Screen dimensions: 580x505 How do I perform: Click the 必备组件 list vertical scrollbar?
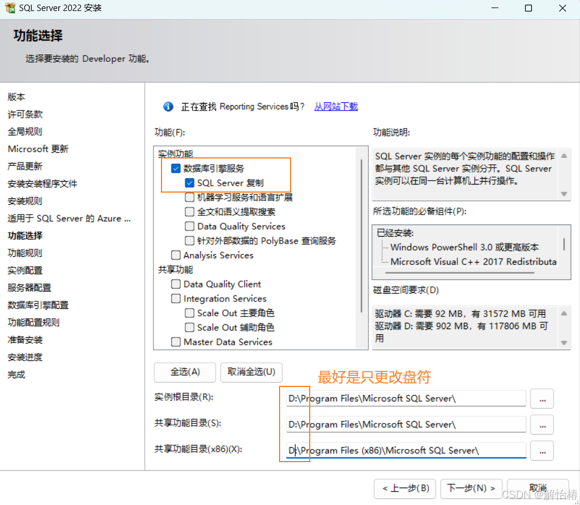[x=564, y=244]
